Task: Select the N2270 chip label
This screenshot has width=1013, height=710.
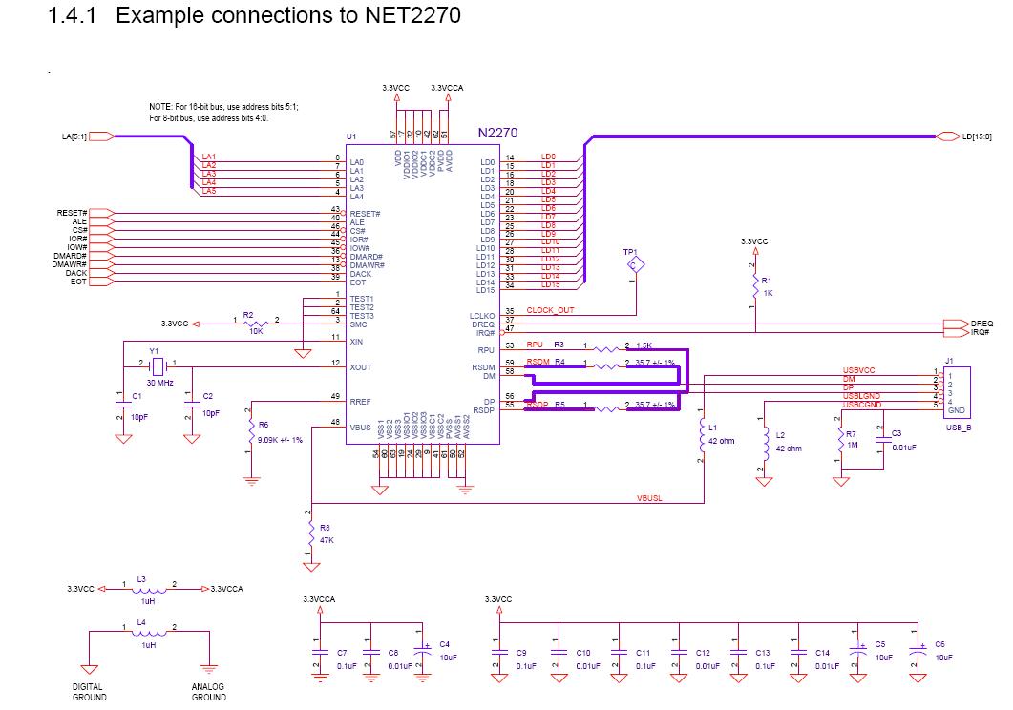Action: click(497, 133)
